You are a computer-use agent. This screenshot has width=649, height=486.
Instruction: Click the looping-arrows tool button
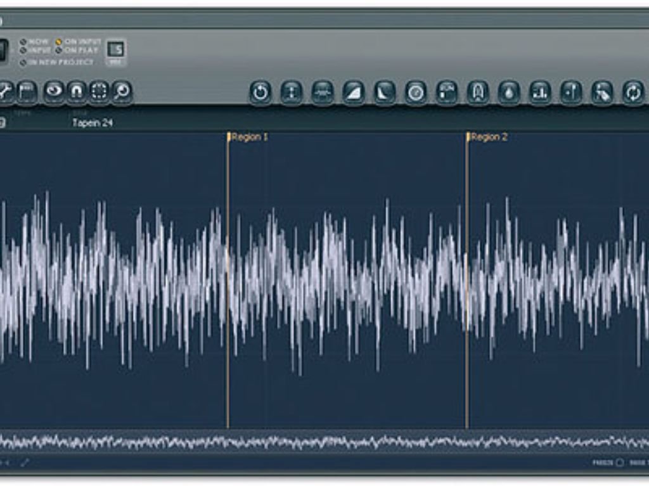(x=633, y=93)
